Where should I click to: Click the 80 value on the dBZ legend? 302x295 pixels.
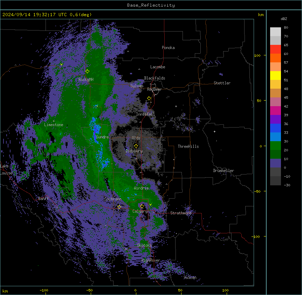tap(286, 28)
